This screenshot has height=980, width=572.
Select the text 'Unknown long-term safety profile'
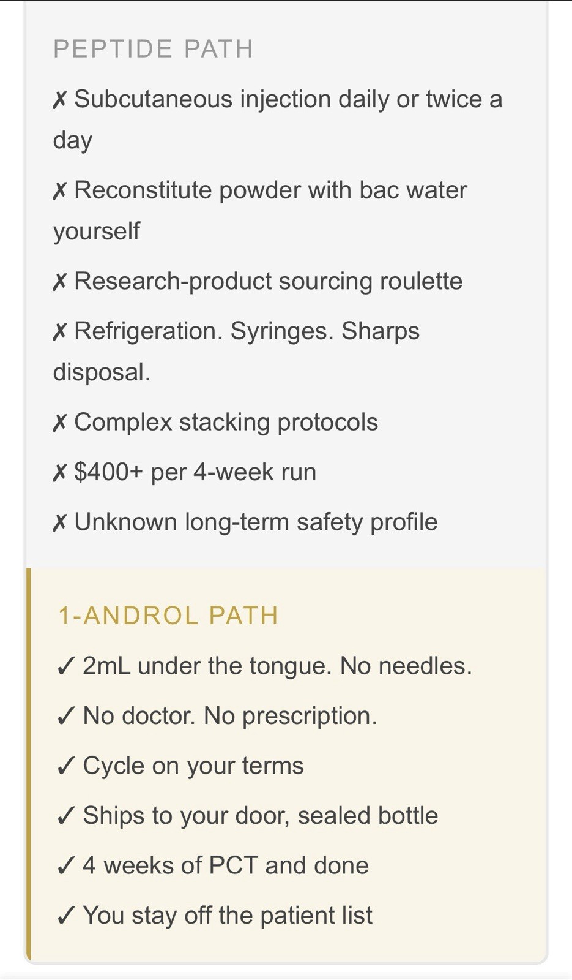tap(256, 522)
